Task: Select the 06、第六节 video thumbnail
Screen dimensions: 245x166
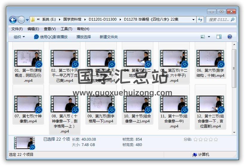Action: (210, 58)
